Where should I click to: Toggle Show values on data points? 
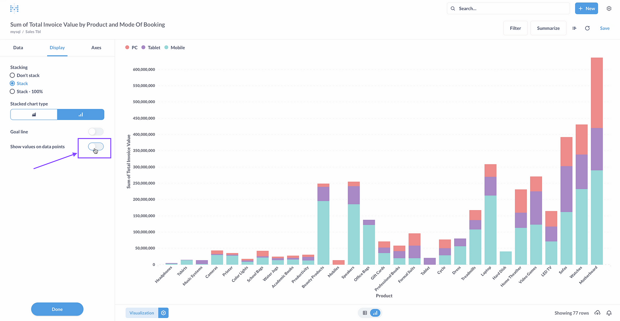96,147
